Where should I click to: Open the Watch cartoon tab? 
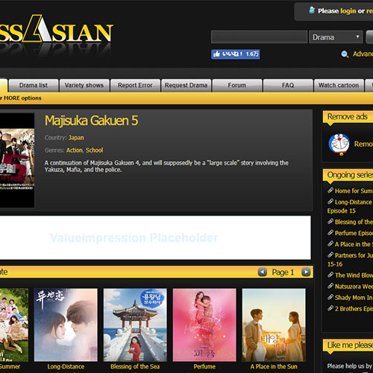pos(339,85)
